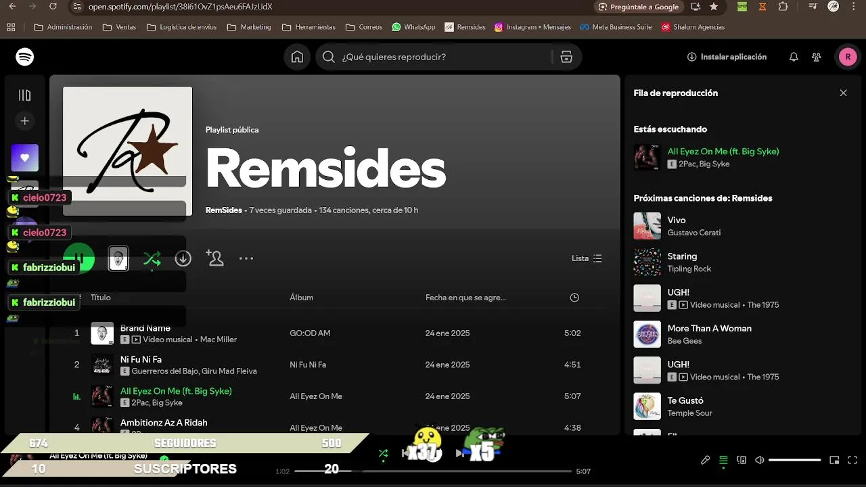Image resolution: width=866 pixels, height=487 pixels.
Task: Expand Your Library sidebar
Action: [x=25, y=95]
